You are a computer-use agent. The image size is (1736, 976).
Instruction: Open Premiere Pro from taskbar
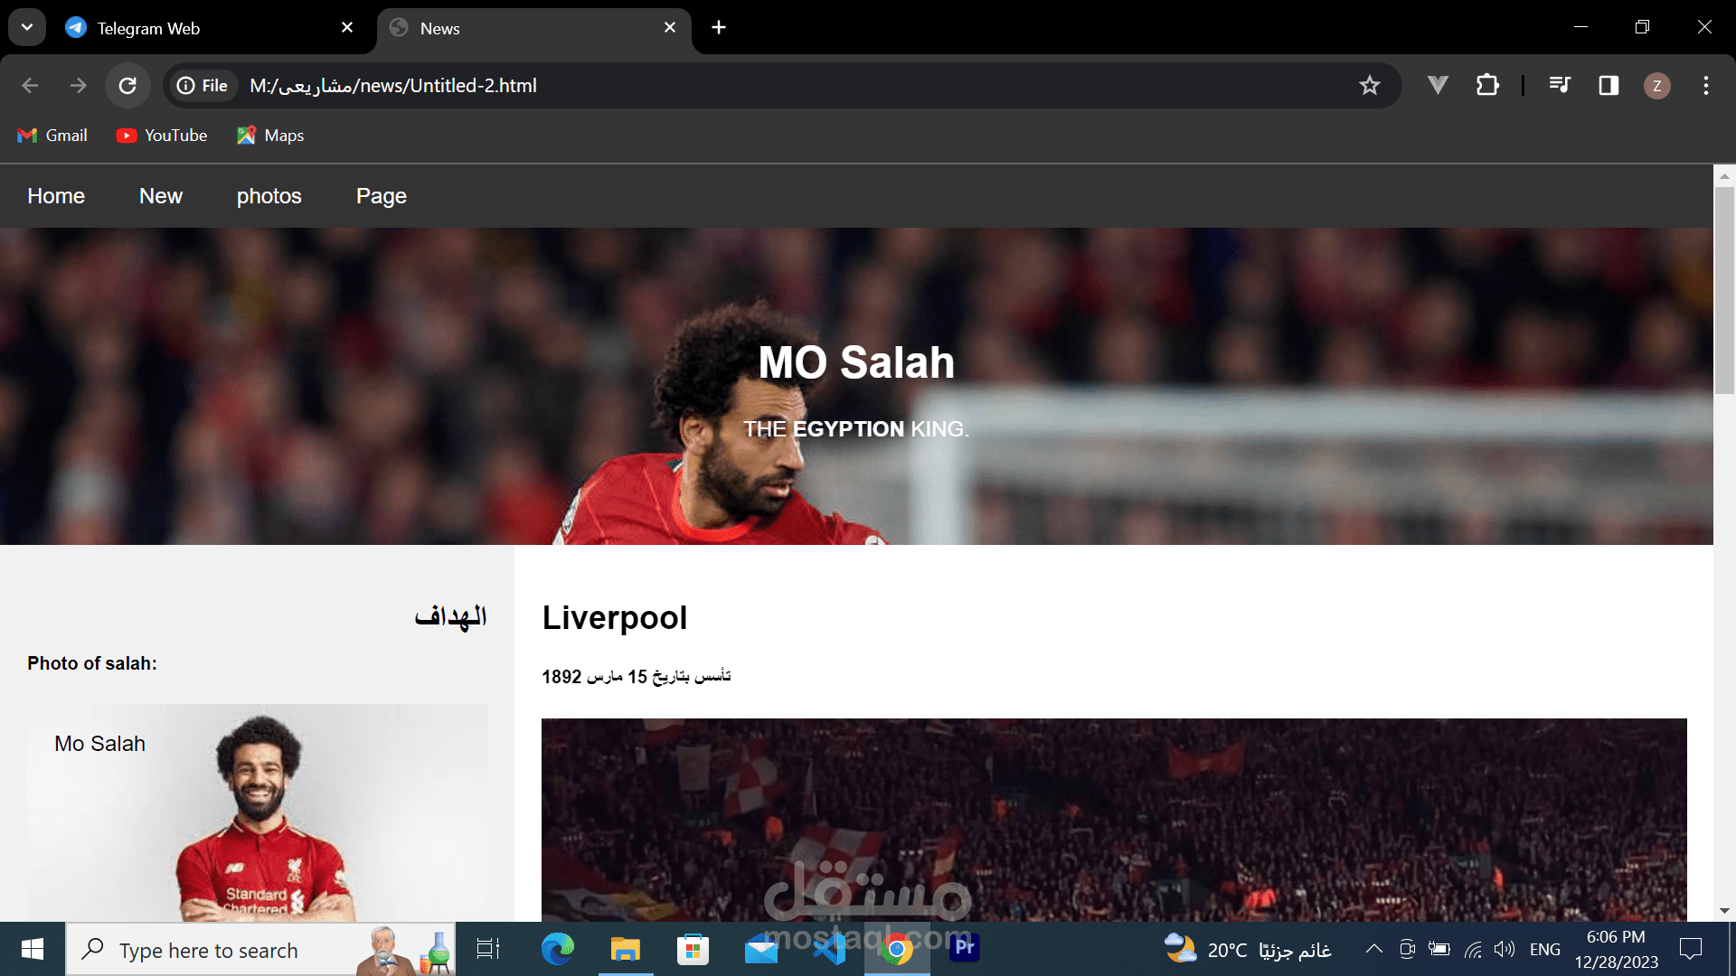(x=965, y=947)
